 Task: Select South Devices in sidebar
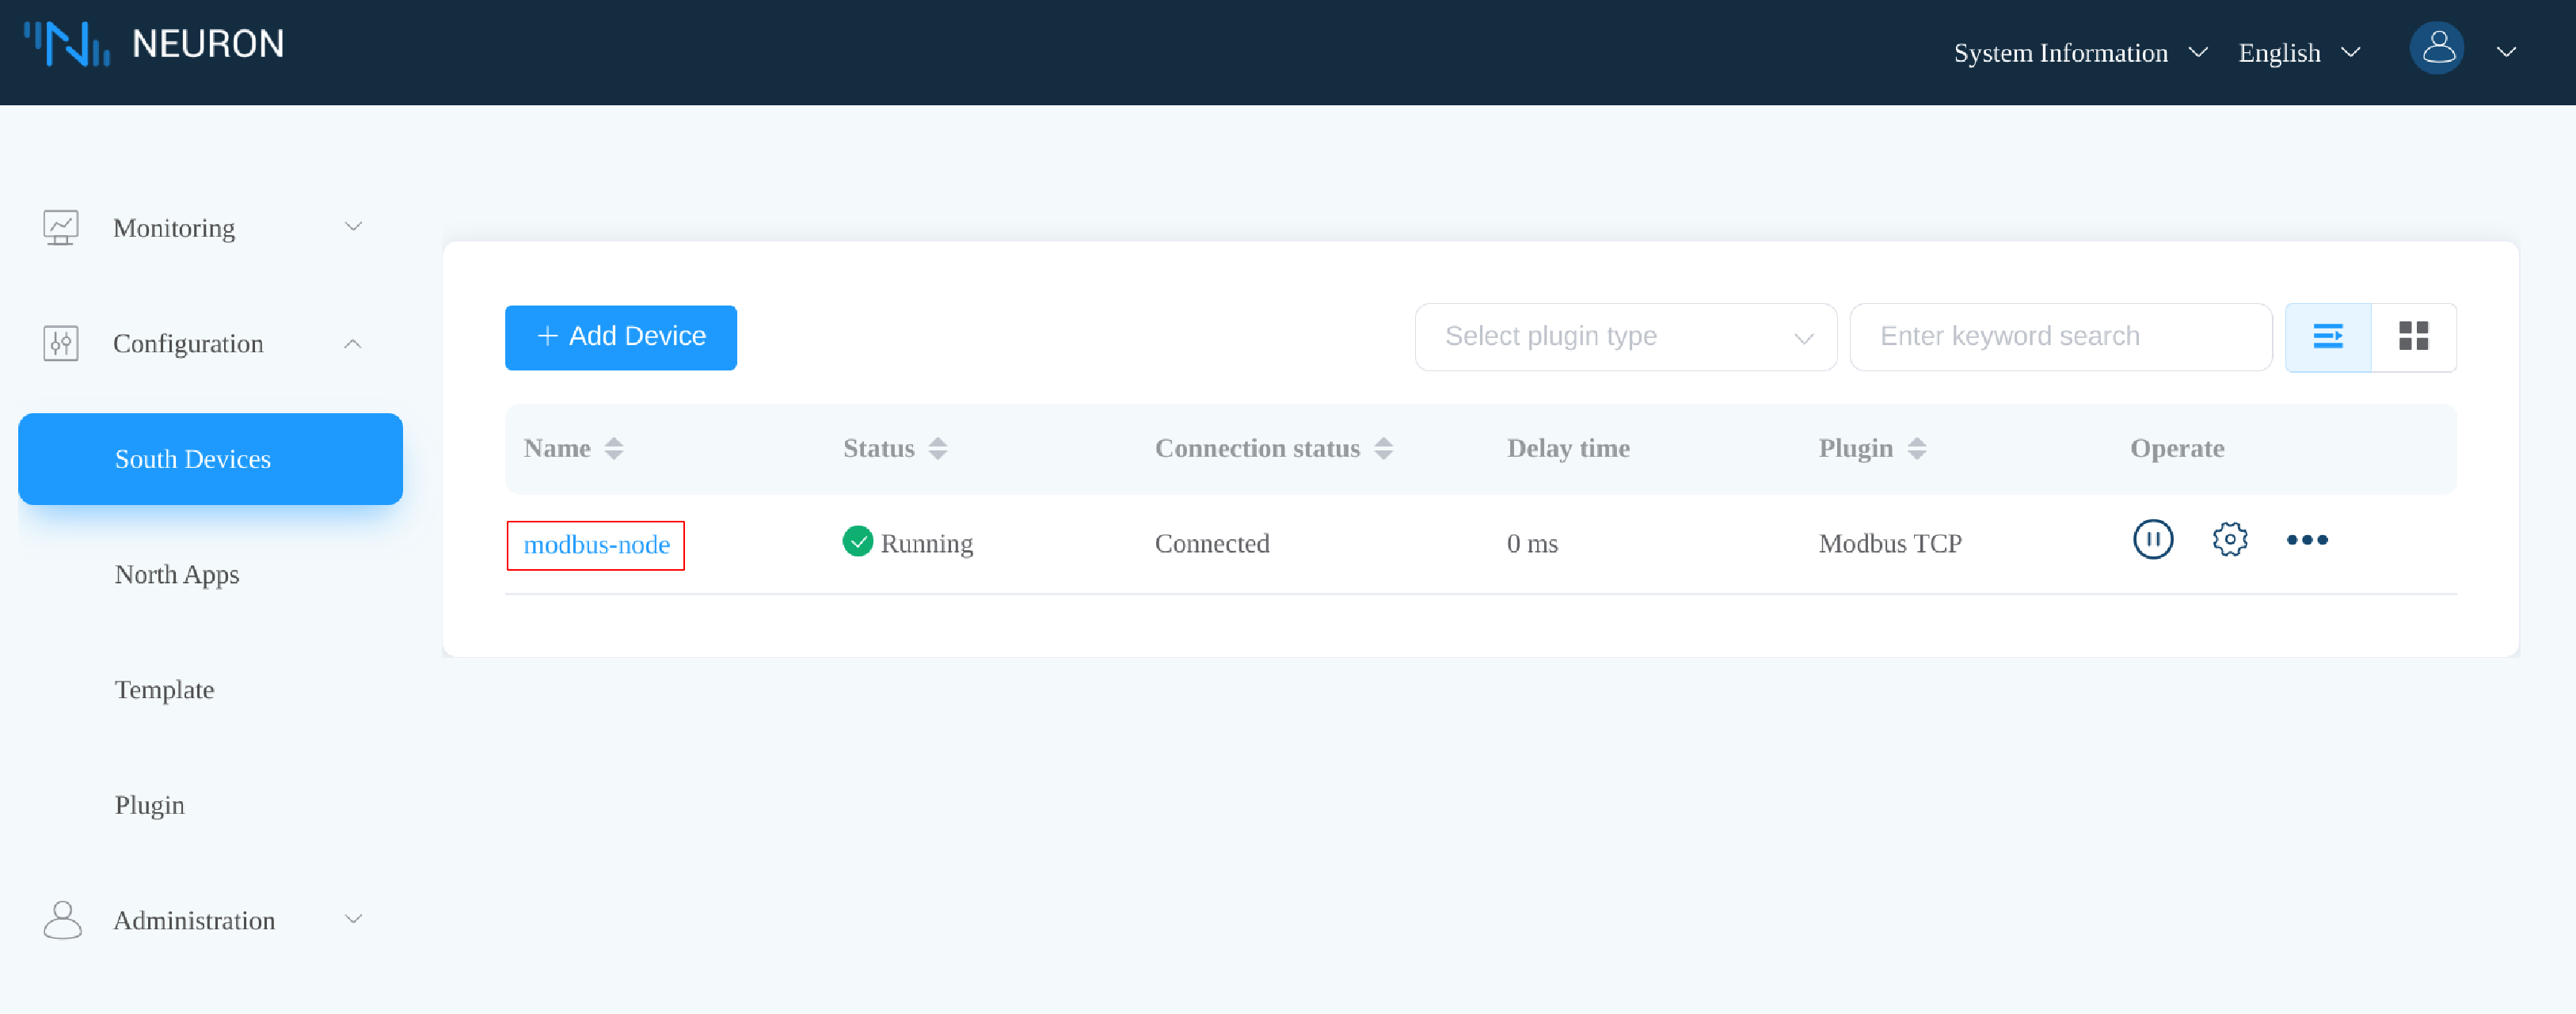210,458
